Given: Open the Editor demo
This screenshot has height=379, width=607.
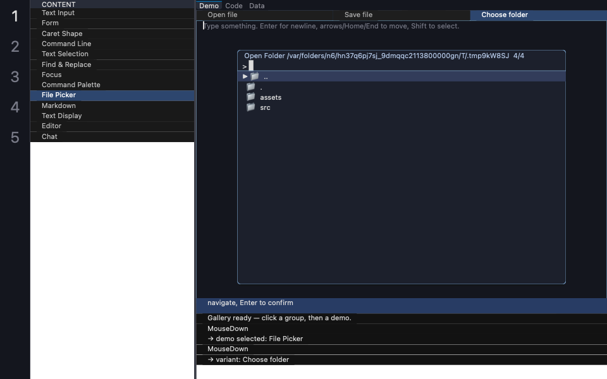Looking at the screenshot, I should [113, 126].
